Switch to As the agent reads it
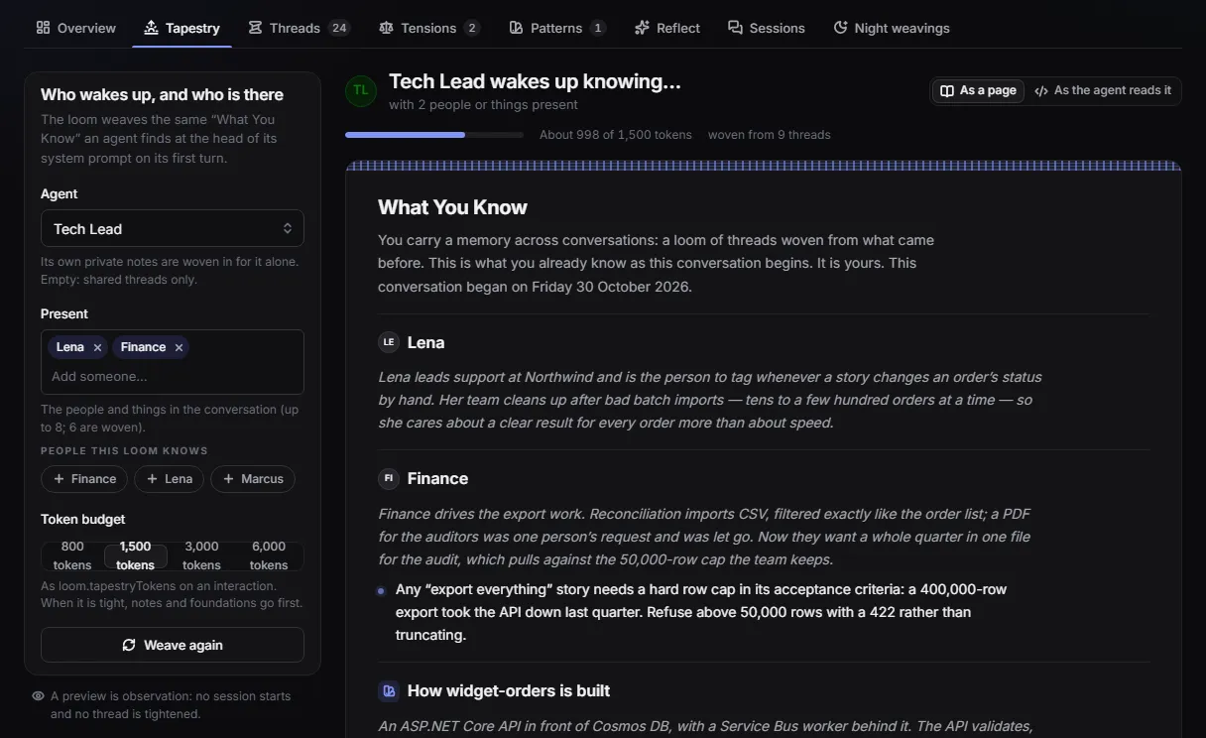This screenshot has width=1206, height=738. 1103,90
